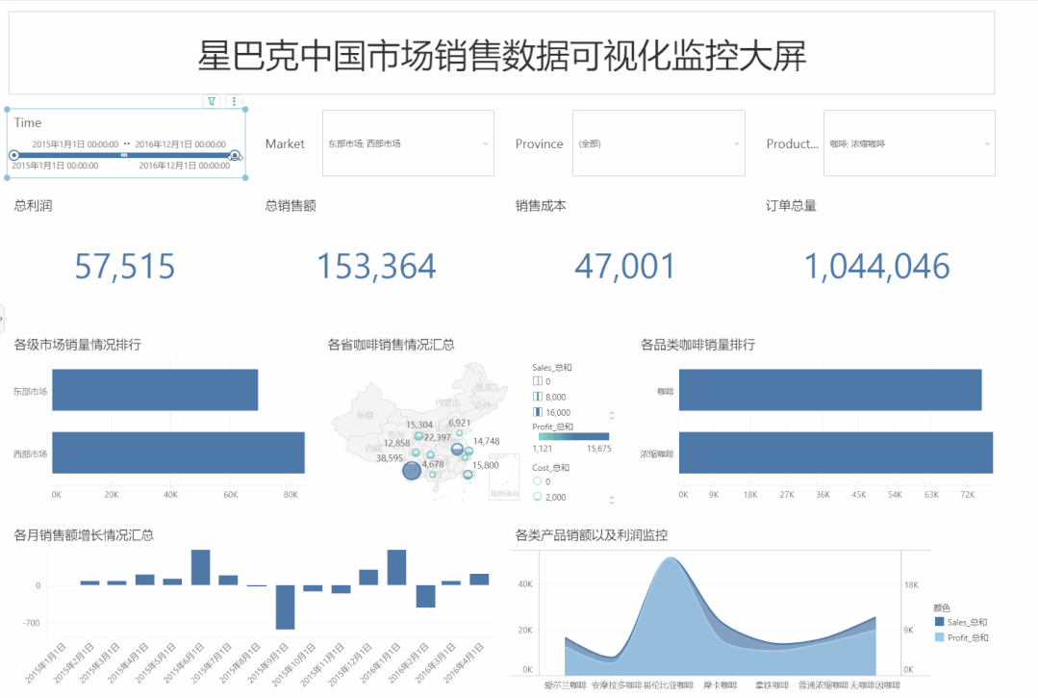This screenshot has height=698, width=1038.
Task: Open the Product filter dropdown
Action: coord(909,143)
